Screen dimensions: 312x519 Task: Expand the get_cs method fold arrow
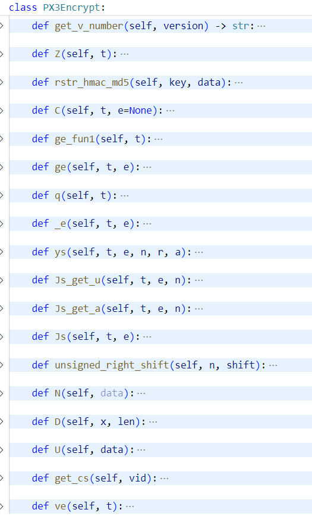click(1, 479)
